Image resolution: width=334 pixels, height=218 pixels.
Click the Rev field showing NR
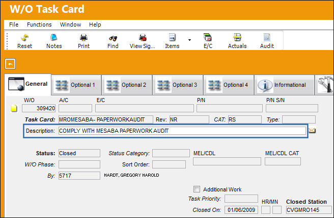click(x=189, y=119)
